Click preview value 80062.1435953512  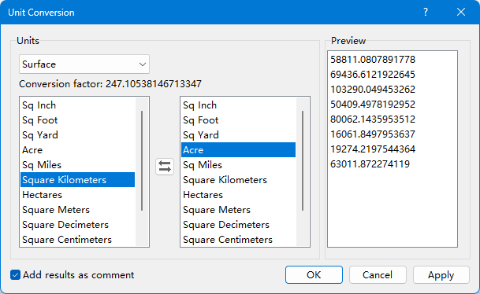(x=373, y=119)
